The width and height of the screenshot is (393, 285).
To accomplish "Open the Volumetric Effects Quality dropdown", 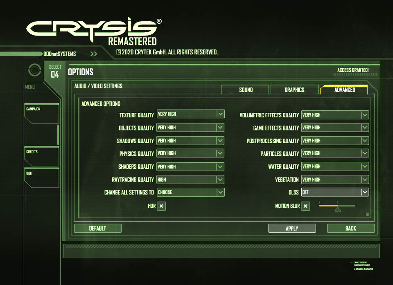I will tap(335, 115).
